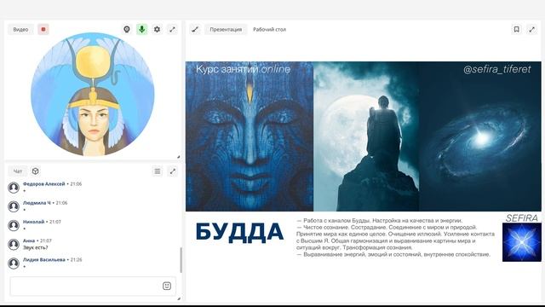Viewport: 545px width, 307px height.
Task: Mute the green microphone
Action: [142, 29]
